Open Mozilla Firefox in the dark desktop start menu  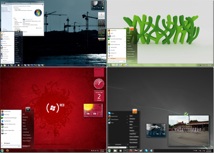click(x=118, y=116)
